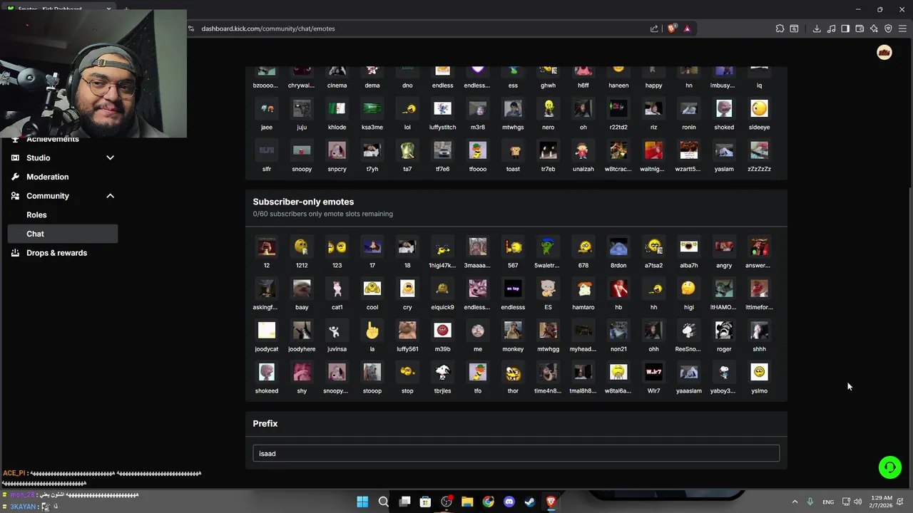
Task: Click the shy pink emote
Action: coord(302,373)
